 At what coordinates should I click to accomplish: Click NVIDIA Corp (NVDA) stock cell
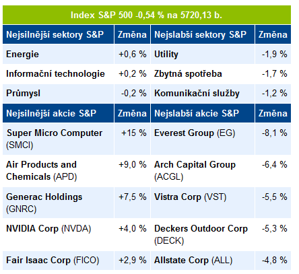(59, 234)
